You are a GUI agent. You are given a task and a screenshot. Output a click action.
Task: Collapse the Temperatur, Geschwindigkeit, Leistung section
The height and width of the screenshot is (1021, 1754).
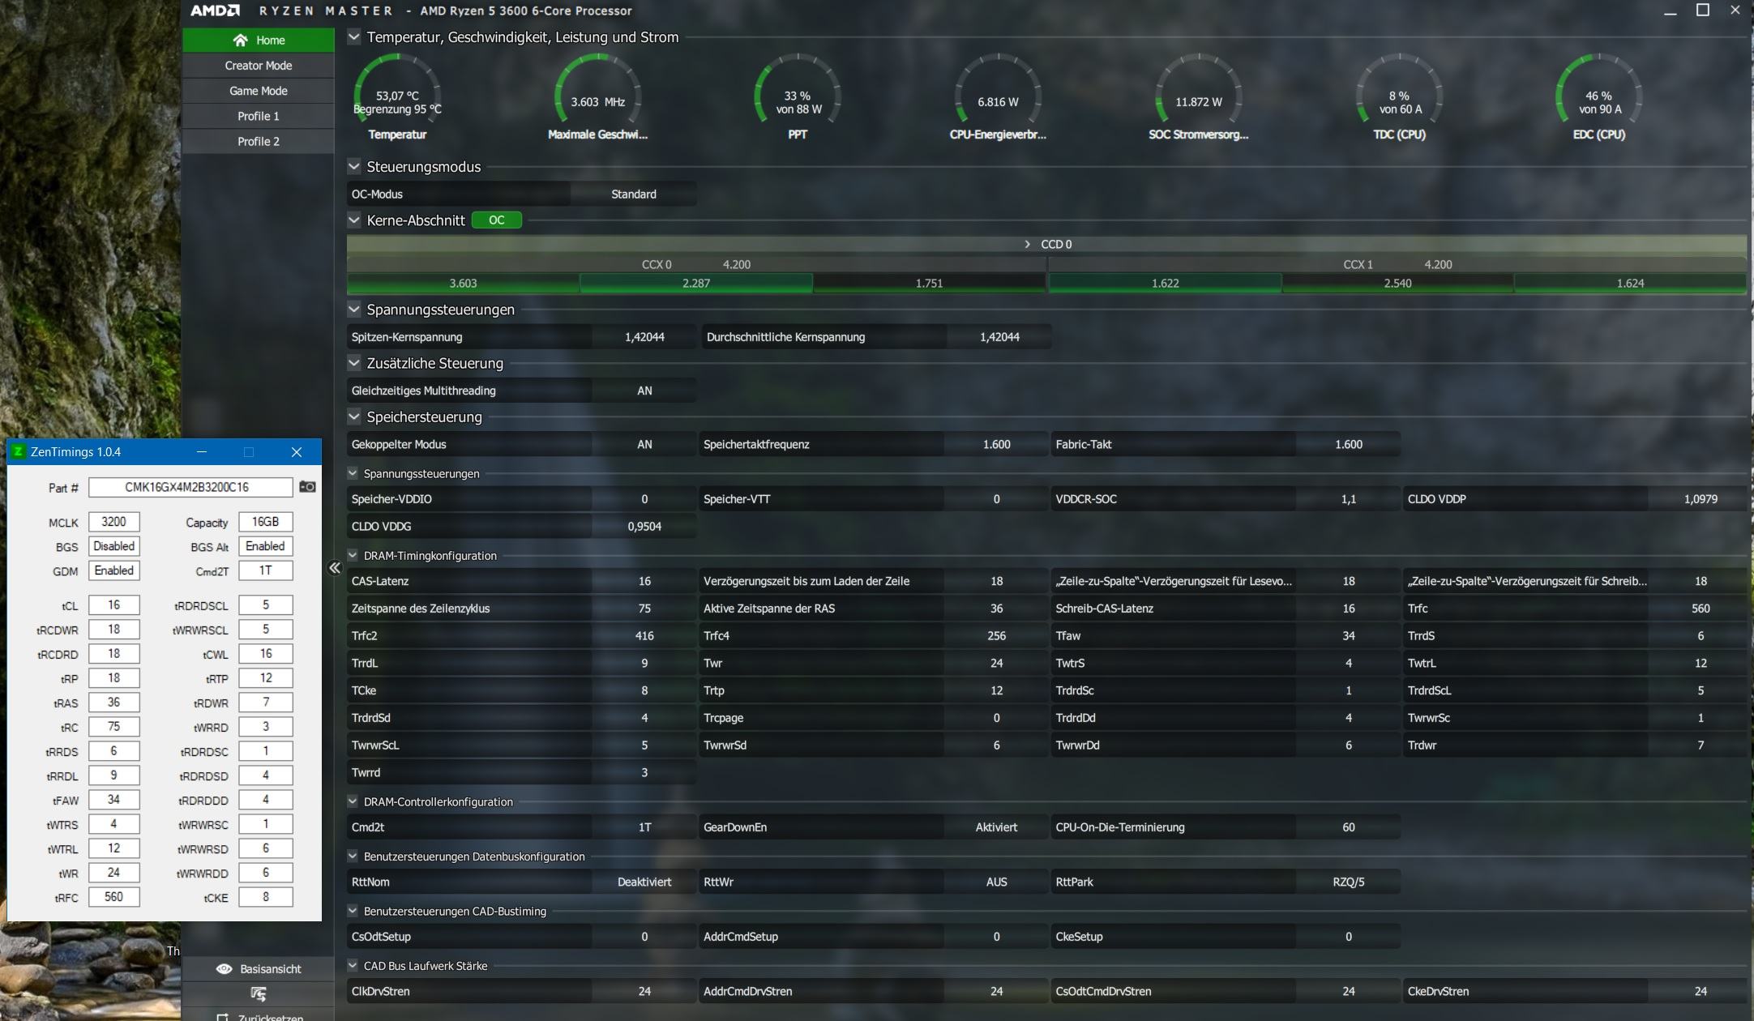pos(354,36)
